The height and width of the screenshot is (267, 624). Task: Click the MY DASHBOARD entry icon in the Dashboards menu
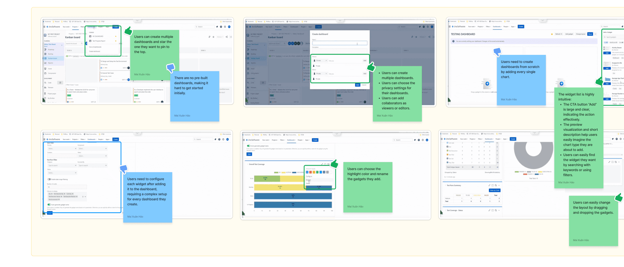click(x=90, y=36)
